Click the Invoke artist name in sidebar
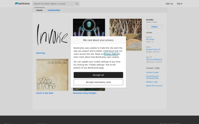The height and width of the screenshot is (124, 199). [x=150, y=20]
